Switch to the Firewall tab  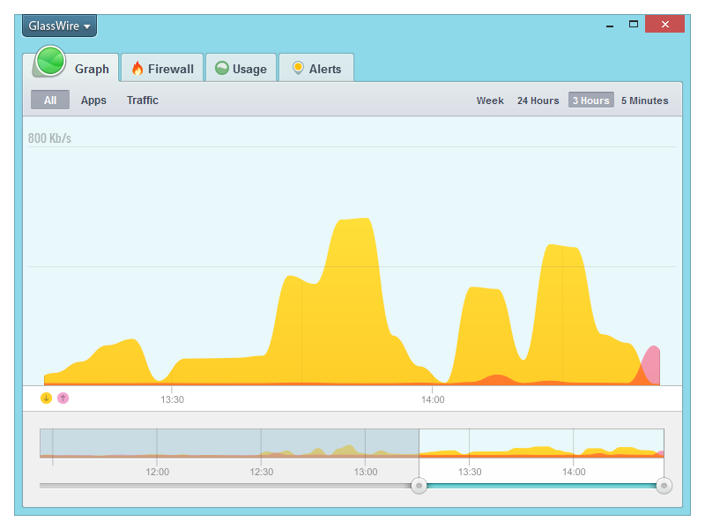click(162, 68)
